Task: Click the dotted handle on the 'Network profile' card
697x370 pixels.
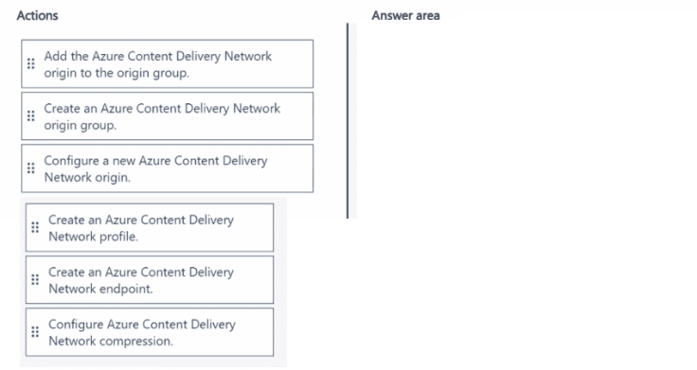Action: coord(35,228)
